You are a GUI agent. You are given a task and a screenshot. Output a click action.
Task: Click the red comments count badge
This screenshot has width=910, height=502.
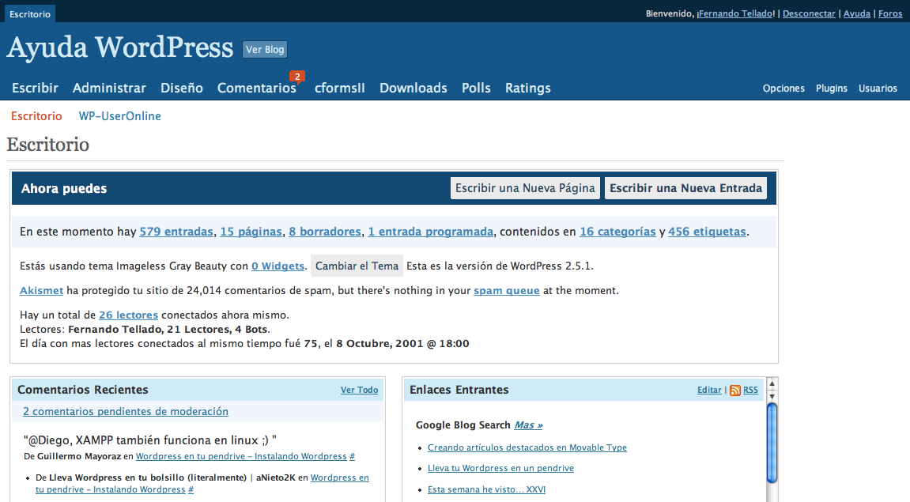point(296,77)
